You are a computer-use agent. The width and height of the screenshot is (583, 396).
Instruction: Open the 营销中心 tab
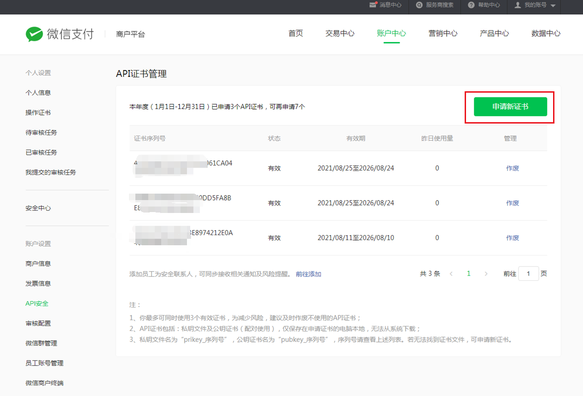click(x=443, y=33)
